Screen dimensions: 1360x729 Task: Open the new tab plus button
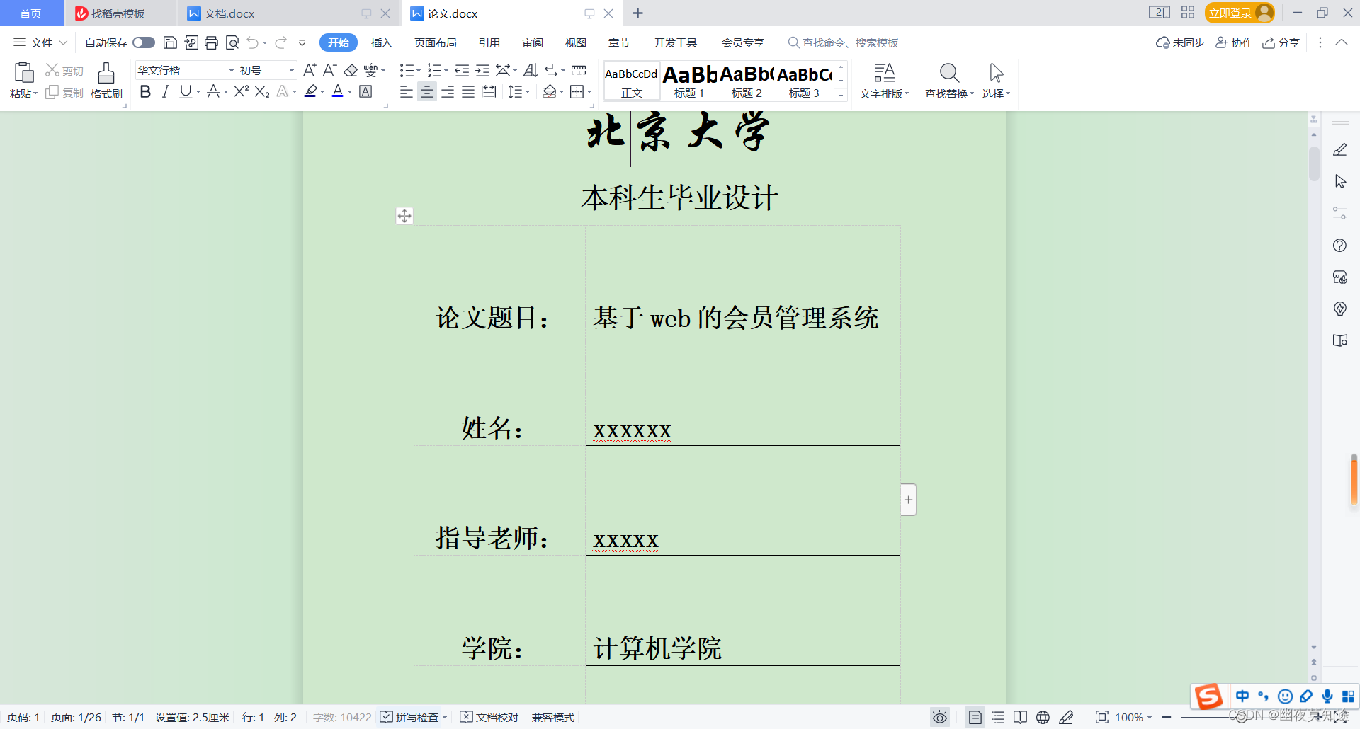[x=637, y=13]
